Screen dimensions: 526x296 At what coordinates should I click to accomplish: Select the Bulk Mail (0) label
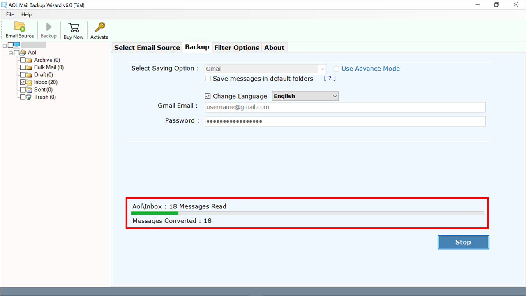tap(49, 67)
